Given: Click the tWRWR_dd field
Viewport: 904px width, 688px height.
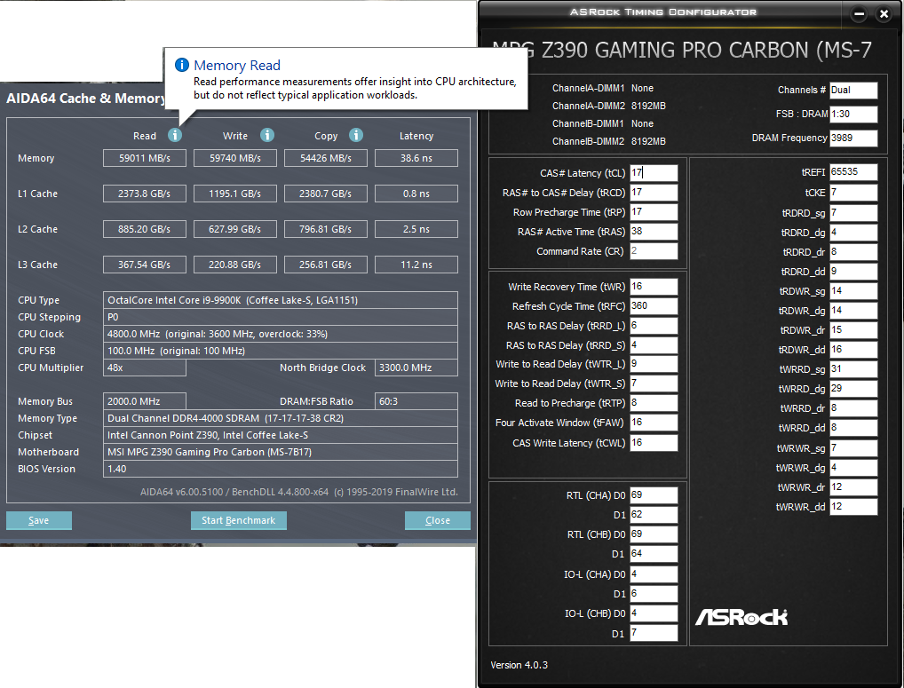Looking at the screenshot, I should pos(853,507).
